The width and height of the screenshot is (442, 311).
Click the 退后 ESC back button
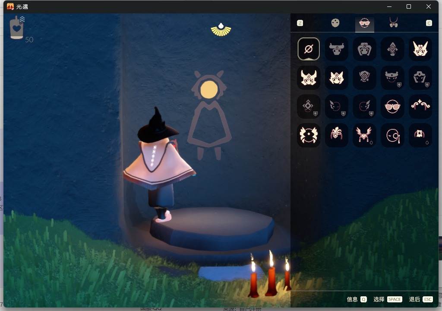420,299
